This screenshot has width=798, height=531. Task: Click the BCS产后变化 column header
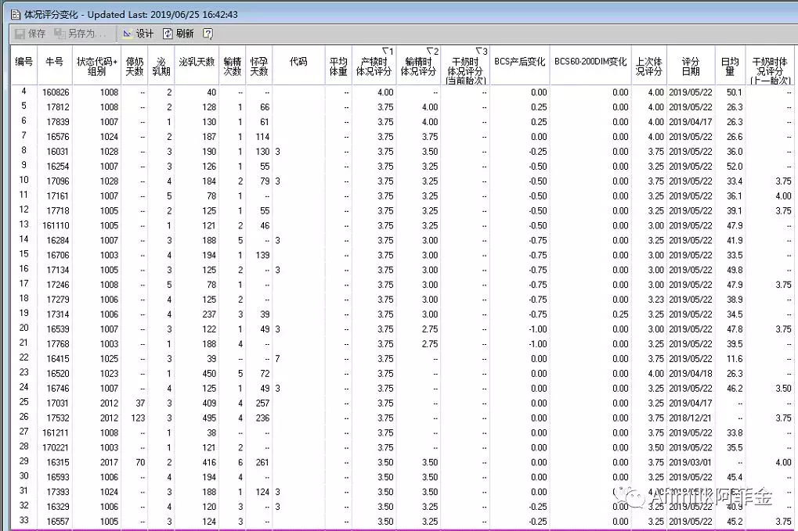pos(520,66)
